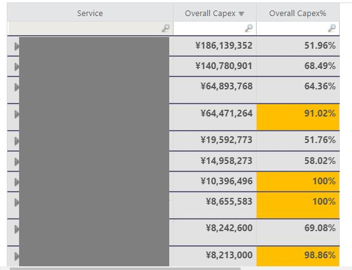
Task: Expand the ¥8,213,000 row arrow
Action: [17, 256]
